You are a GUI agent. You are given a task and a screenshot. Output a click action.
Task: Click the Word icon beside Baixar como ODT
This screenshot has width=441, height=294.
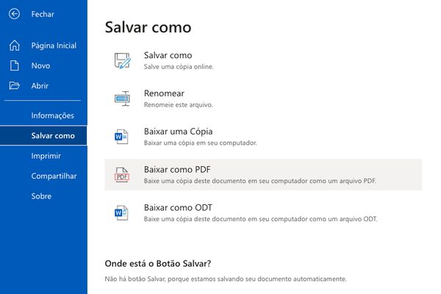(x=121, y=213)
